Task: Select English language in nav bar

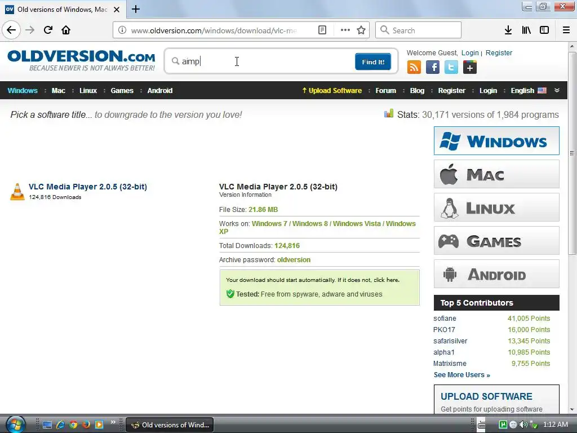Action: click(x=529, y=91)
